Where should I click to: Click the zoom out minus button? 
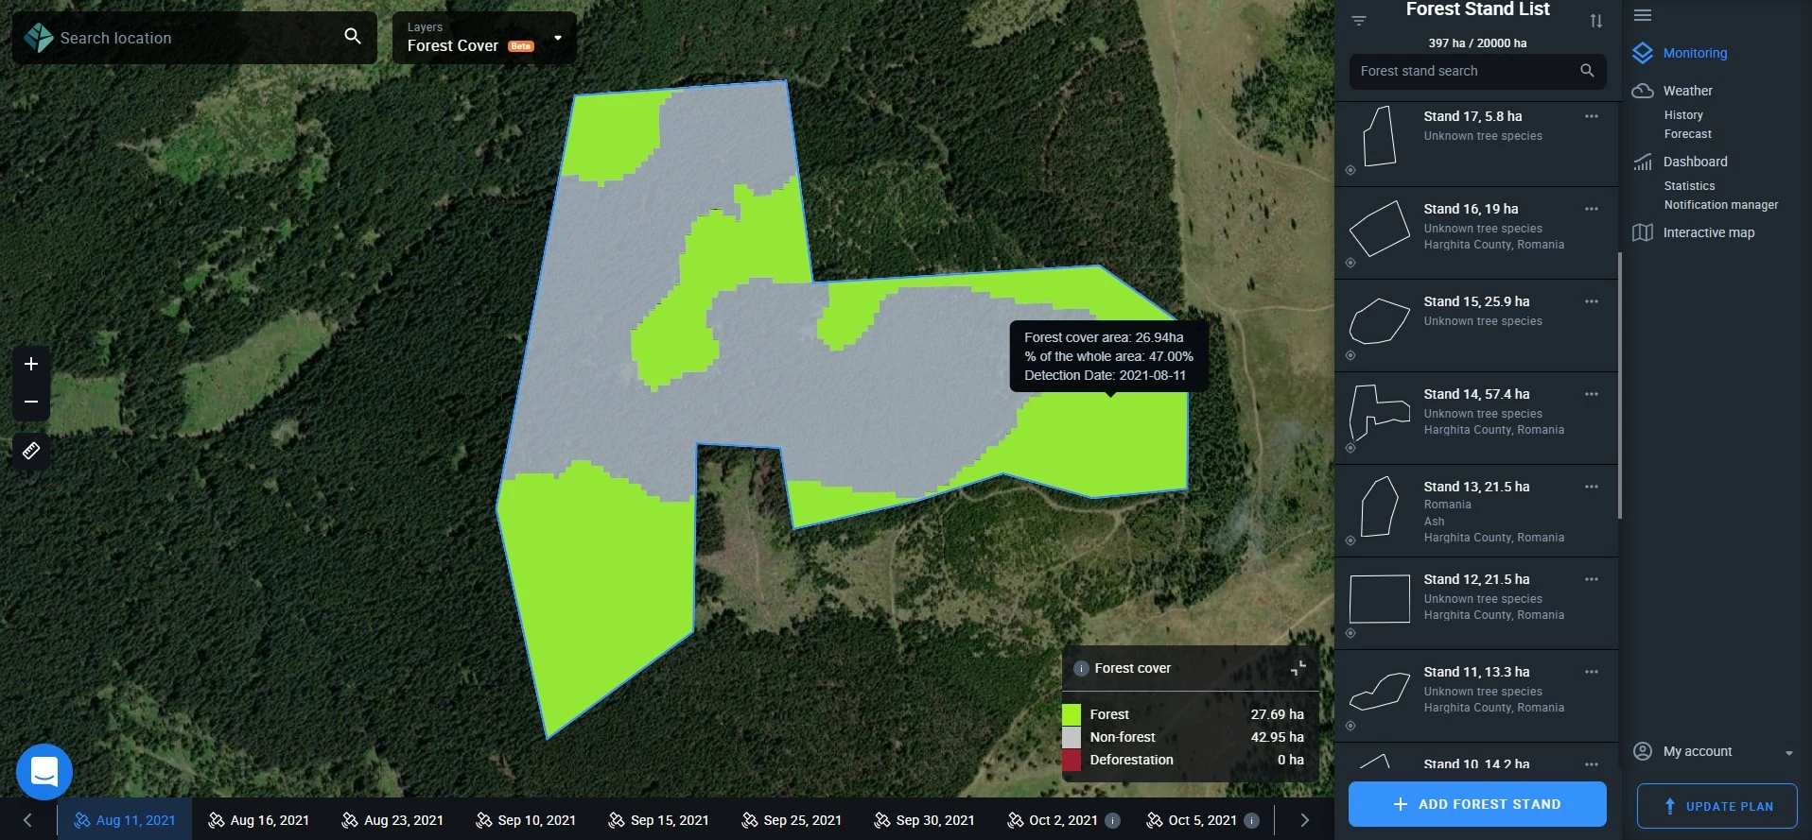coord(31,403)
